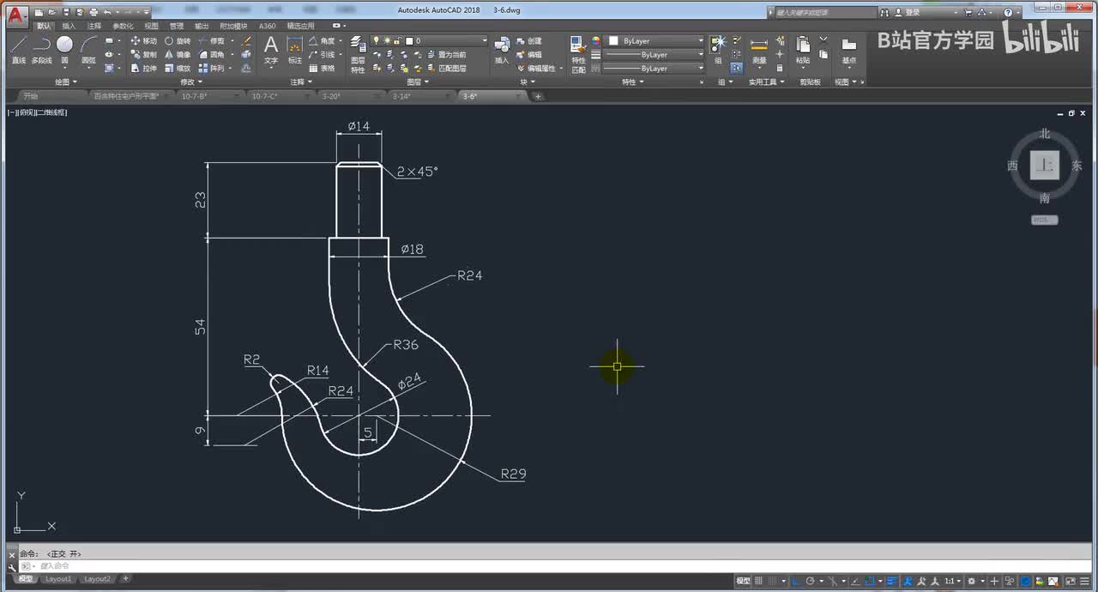Click 登录 (Sign In) button

pyautogui.click(x=906, y=13)
